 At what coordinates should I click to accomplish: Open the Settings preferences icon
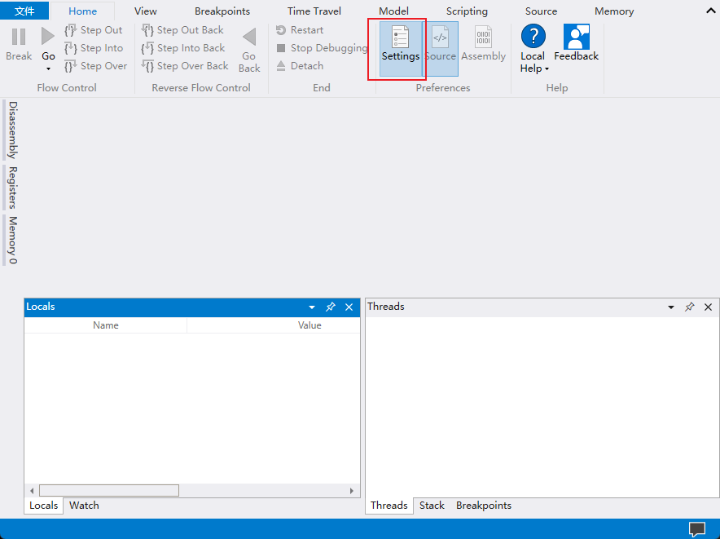[400, 37]
